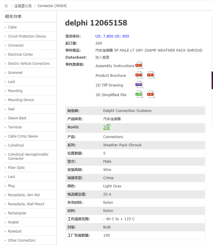This screenshot has height=246, width=213.
Task: Open Other Connectors category
Action: (x=22, y=240)
